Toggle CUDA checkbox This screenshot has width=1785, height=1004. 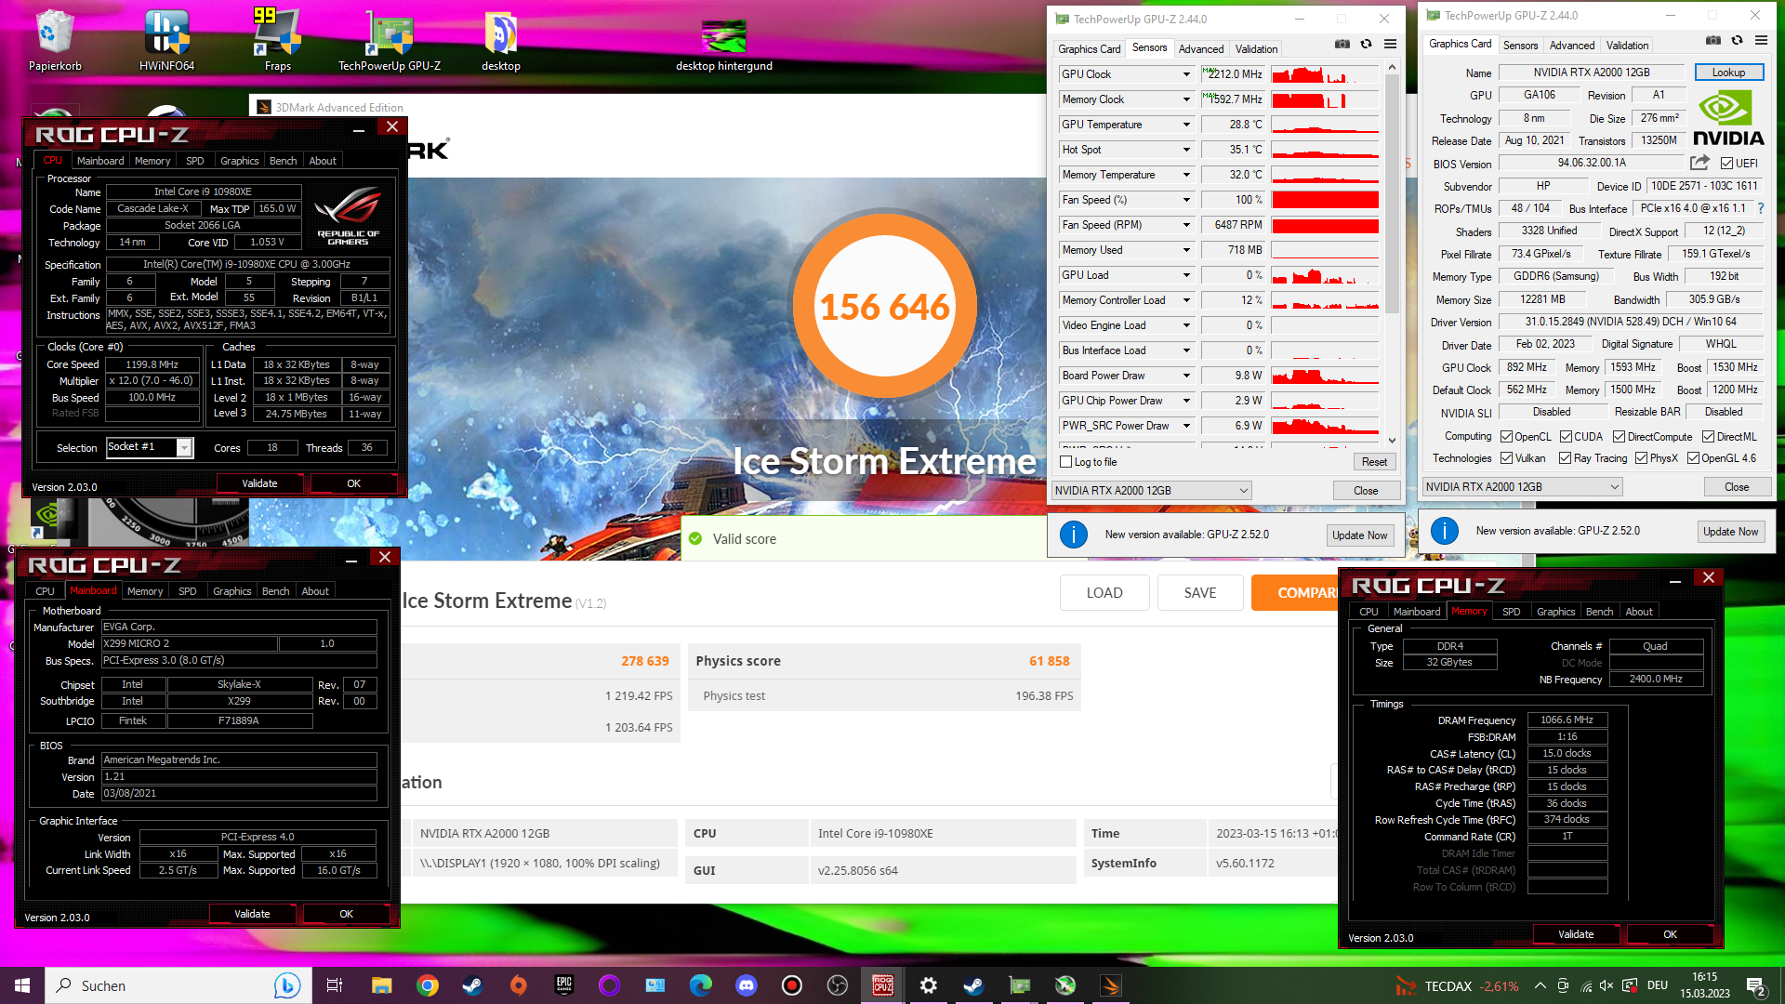(1566, 437)
